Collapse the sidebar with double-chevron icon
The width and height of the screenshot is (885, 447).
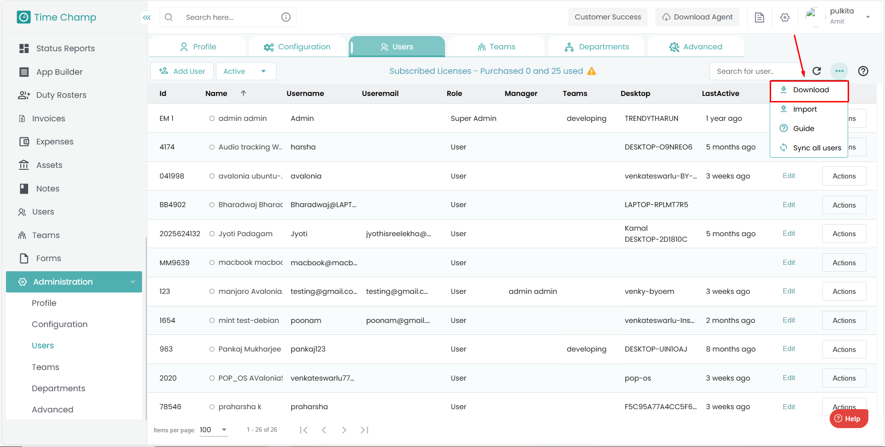pyautogui.click(x=147, y=18)
